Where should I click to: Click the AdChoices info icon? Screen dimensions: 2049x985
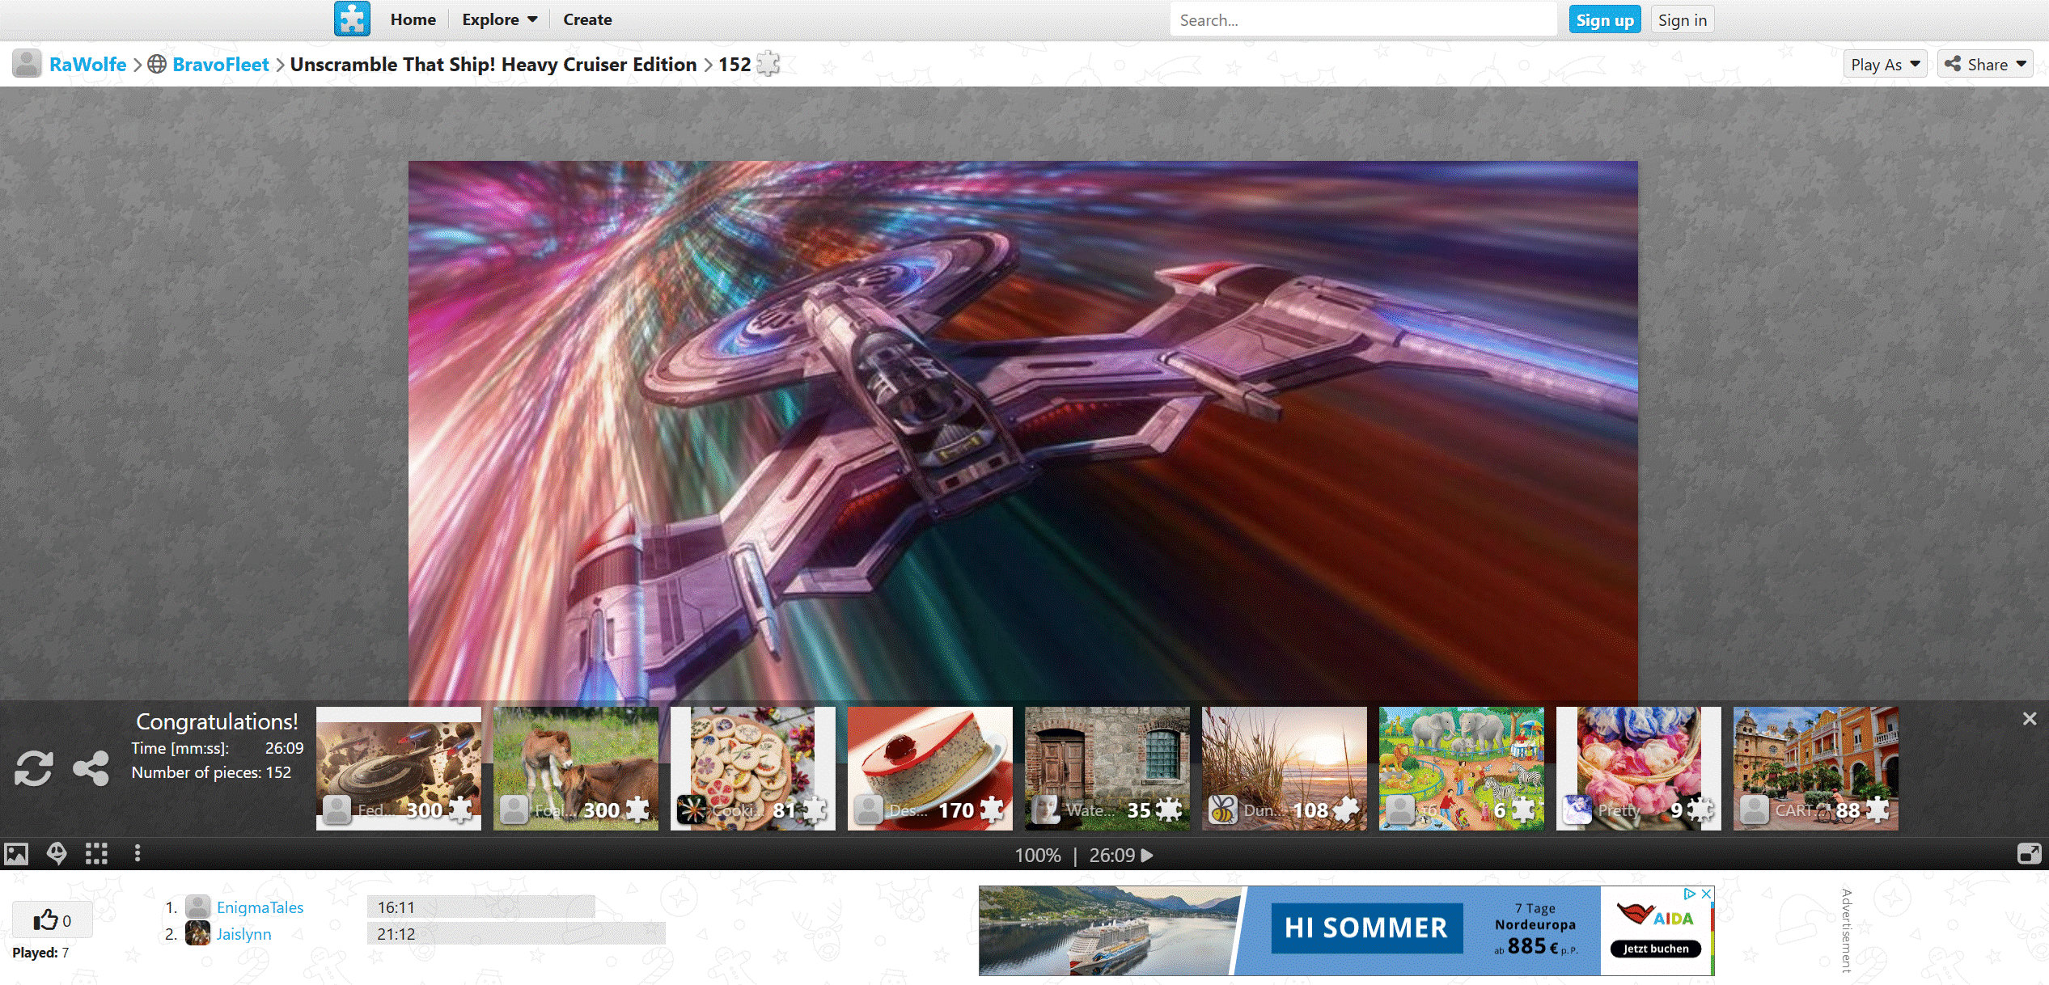coord(1689,894)
